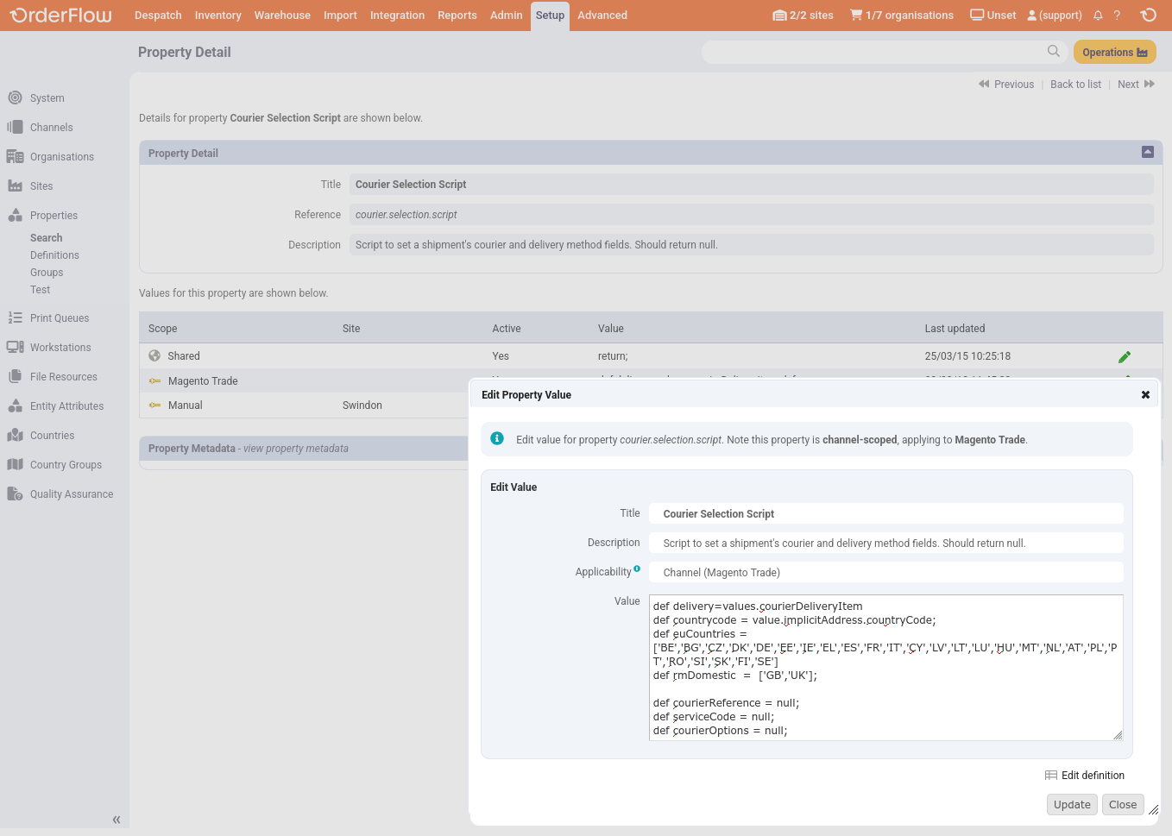
Task: Collapse the left sidebar
Action: click(x=117, y=820)
